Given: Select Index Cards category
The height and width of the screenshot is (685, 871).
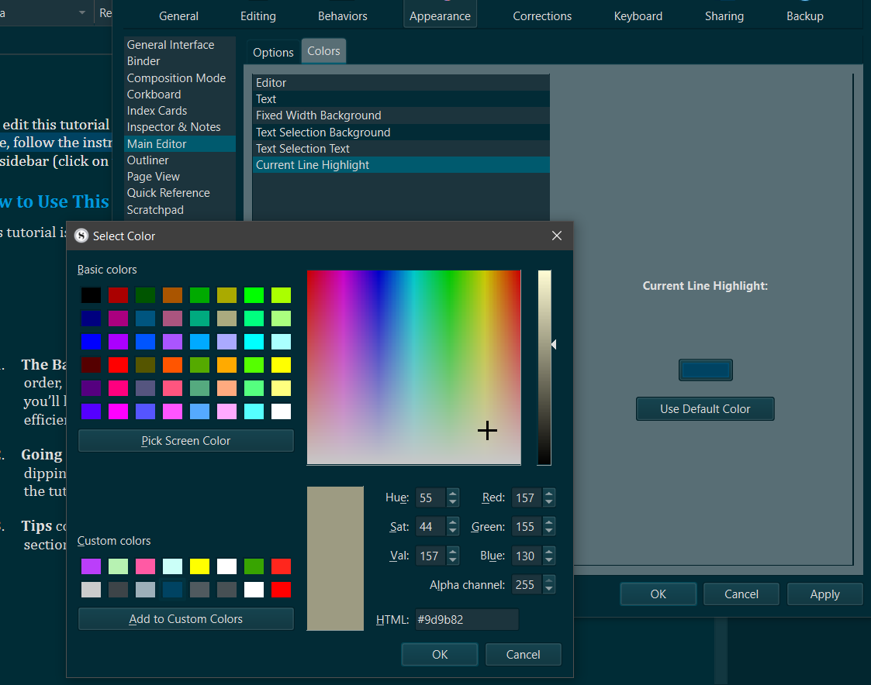Looking at the screenshot, I should pos(179,111).
